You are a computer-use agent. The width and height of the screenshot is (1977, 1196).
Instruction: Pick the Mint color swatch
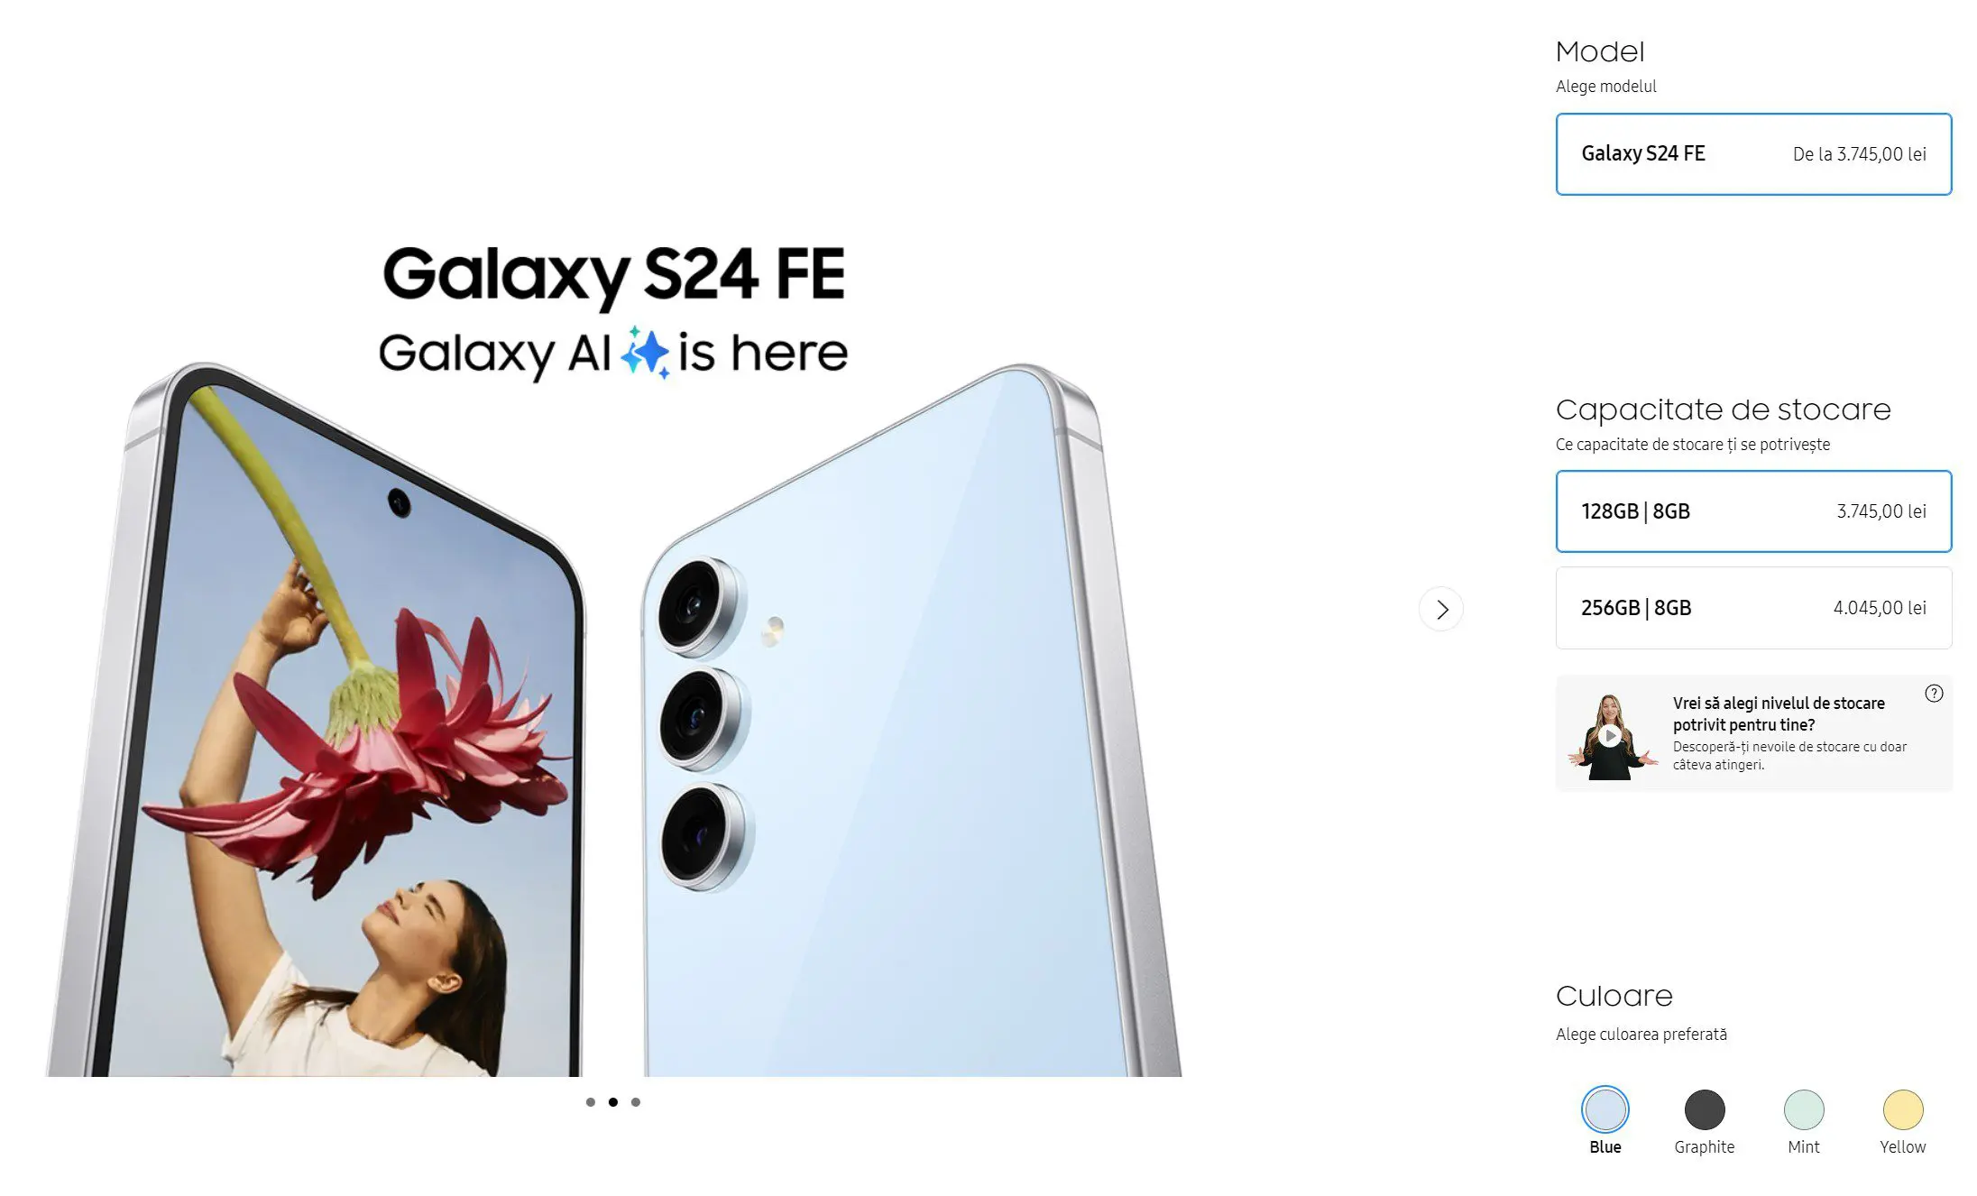[x=1804, y=1109]
